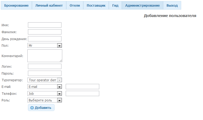
Task: Focus the Логин input field
Action: coord(45,66)
